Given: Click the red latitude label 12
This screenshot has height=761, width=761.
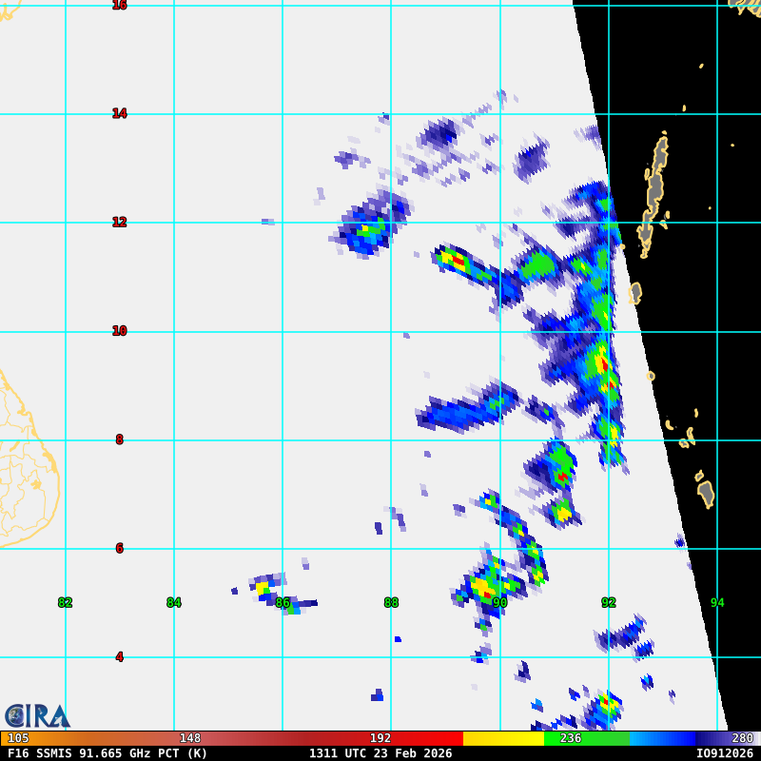Looking at the screenshot, I should 119,223.
